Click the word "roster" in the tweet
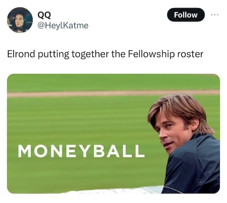The image size is (227, 203). [x=191, y=54]
